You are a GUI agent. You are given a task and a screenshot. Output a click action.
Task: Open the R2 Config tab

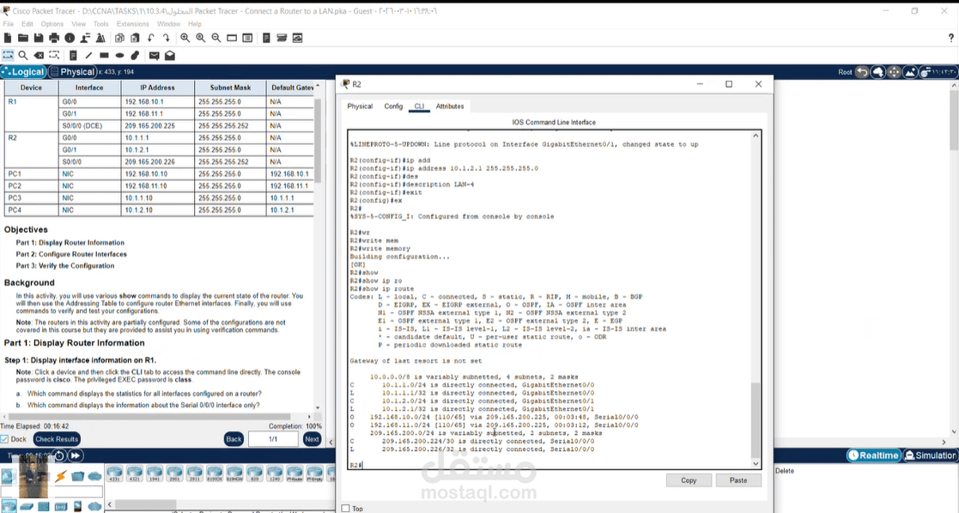point(393,106)
